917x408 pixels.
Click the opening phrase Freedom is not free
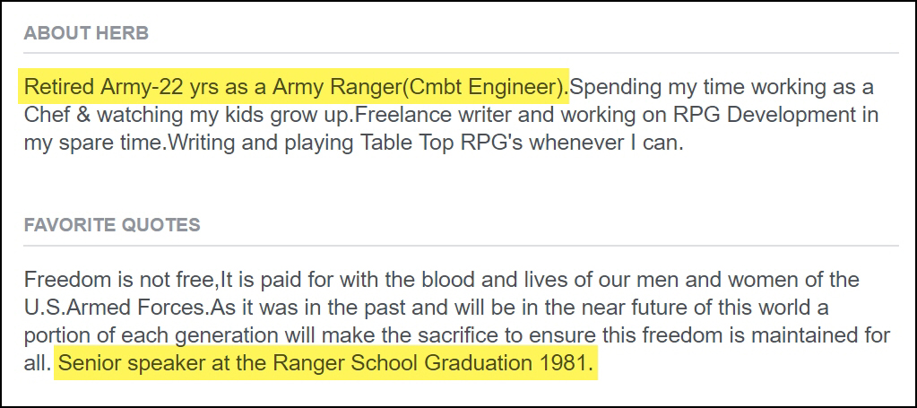point(123,279)
